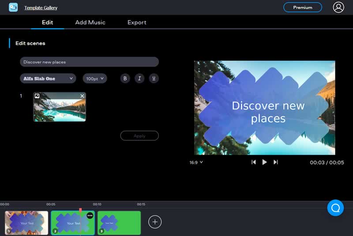Select scene 2 thumbnail in timeline
Screen dimensions: 353x236
coord(73,223)
